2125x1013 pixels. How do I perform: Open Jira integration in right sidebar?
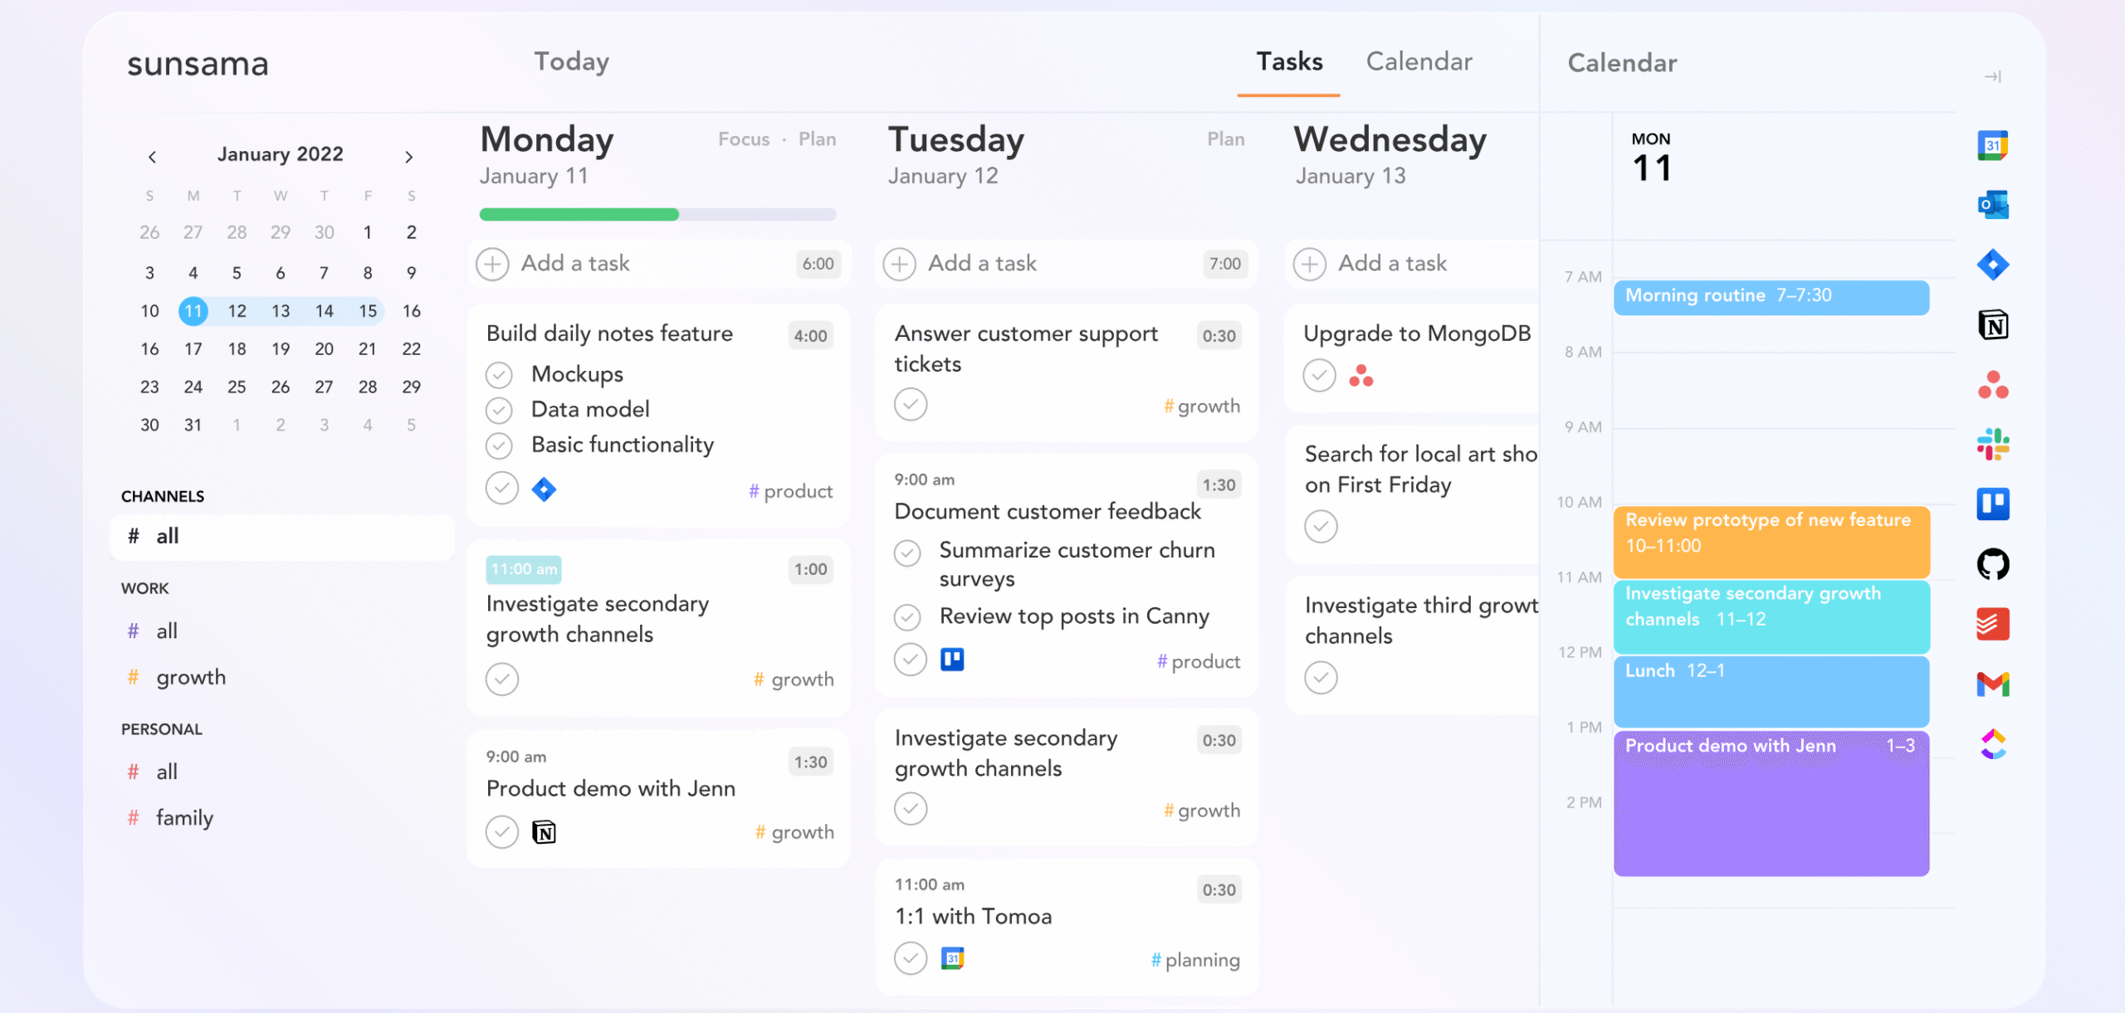pyautogui.click(x=1992, y=265)
